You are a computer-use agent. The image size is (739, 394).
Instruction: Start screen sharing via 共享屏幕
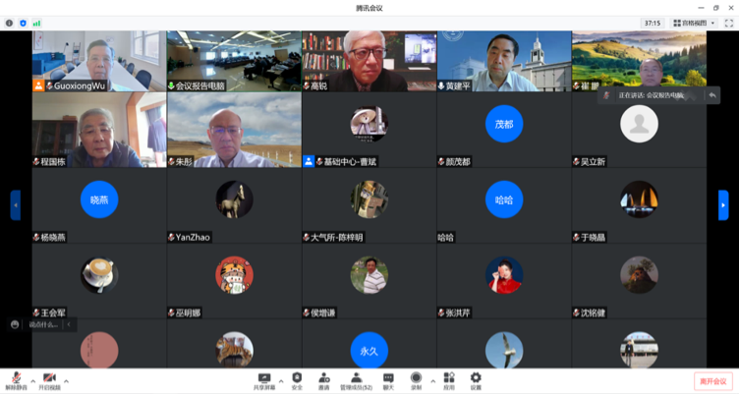click(264, 378)
